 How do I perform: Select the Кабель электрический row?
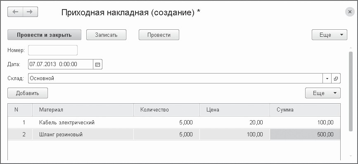click(174, 123)
